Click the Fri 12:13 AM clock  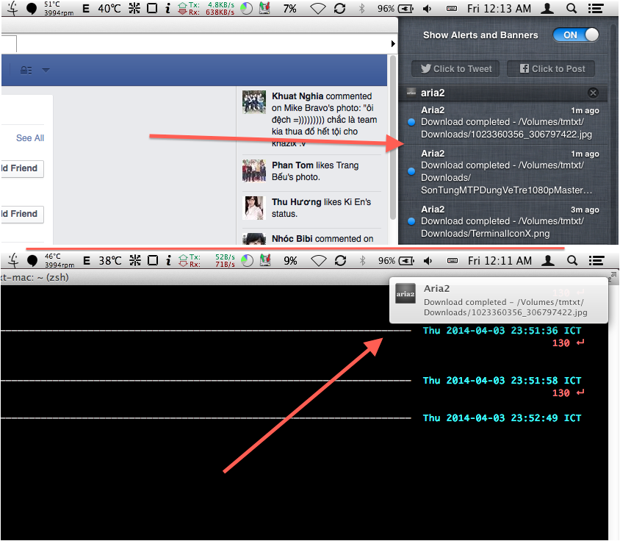499,8
